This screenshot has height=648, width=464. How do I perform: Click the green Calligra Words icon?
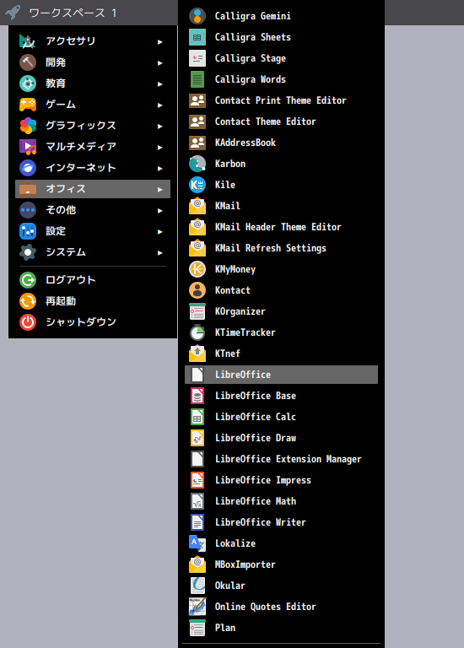(197, 79)
